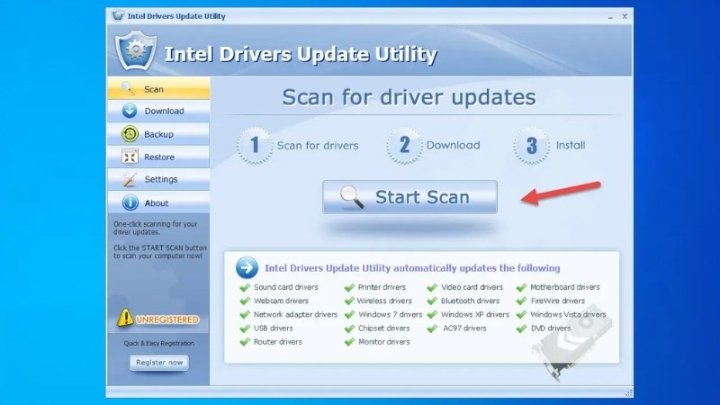Click checkmark next to Sound card drivers

pos(245,287)
